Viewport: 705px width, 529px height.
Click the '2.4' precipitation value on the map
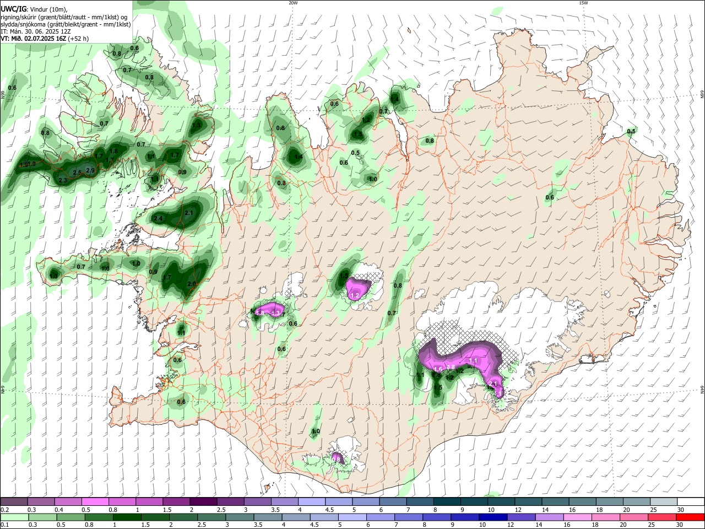pyautogui.click(x=158, y=219)
